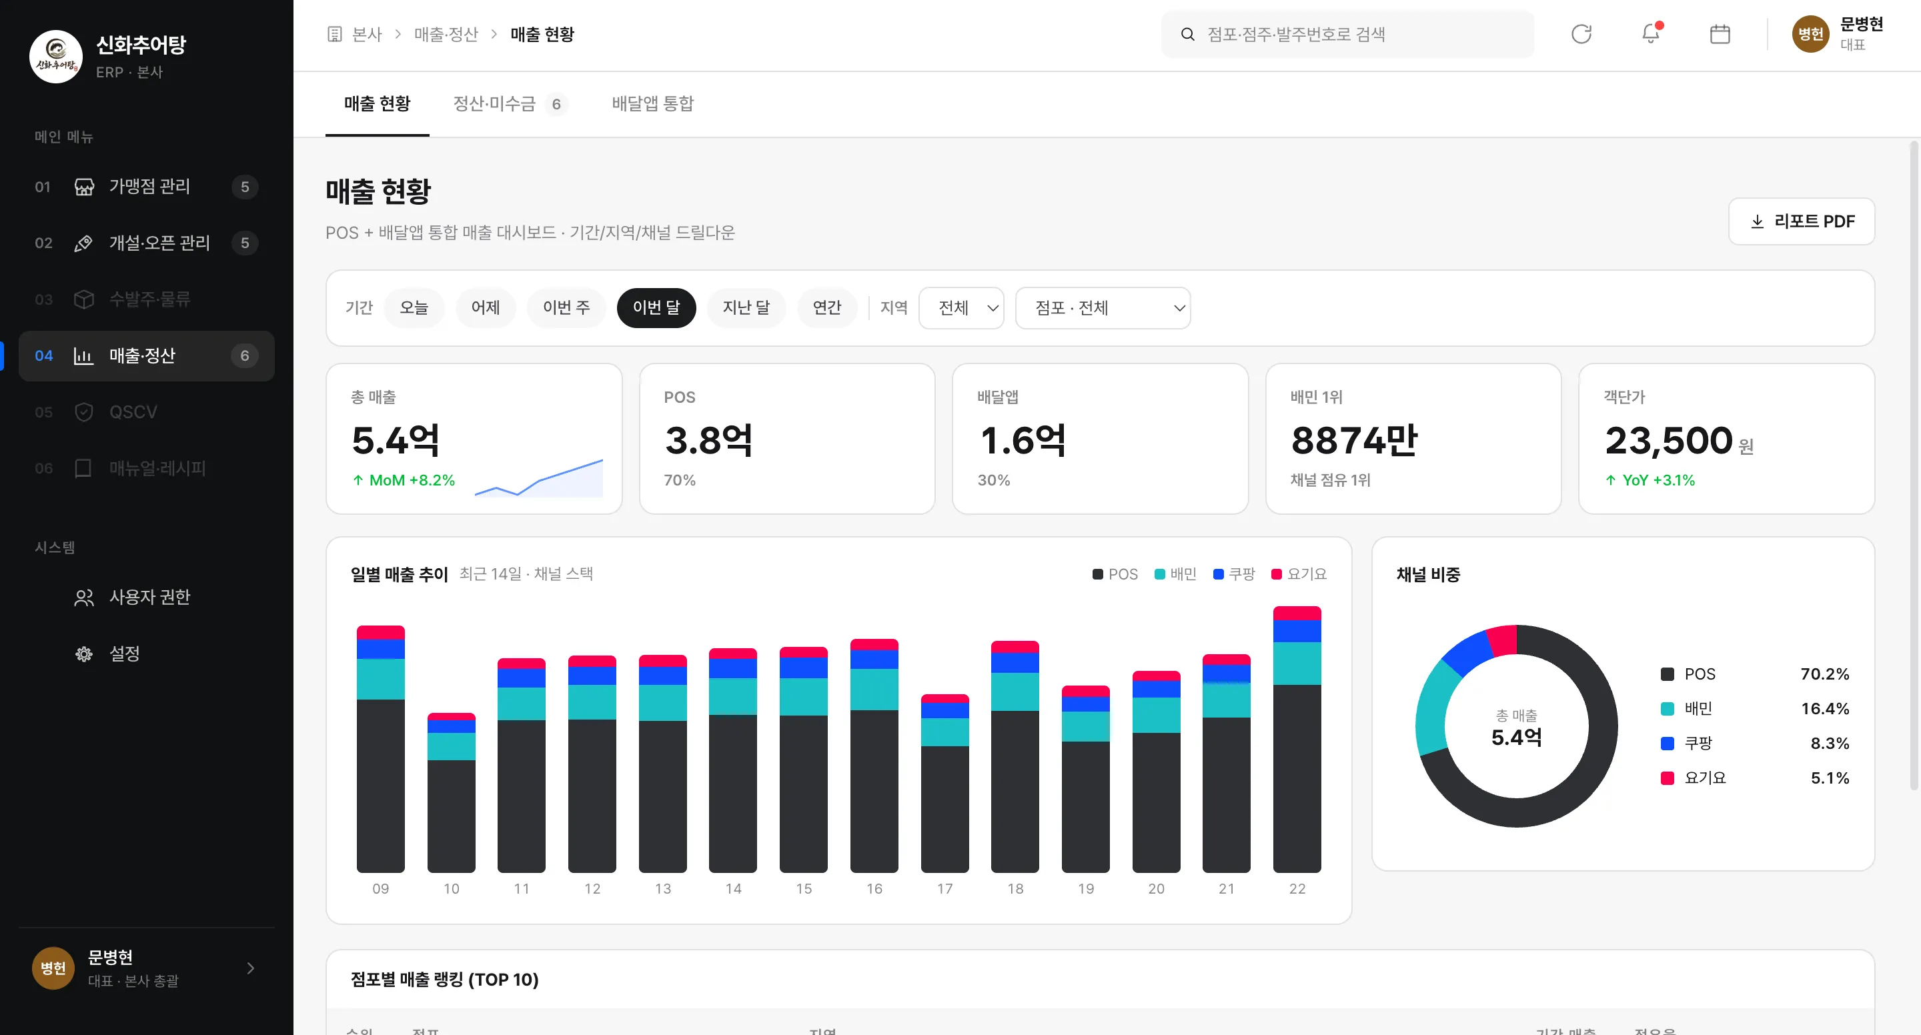This screenshot has height=1035, width=1921.
Task: Click the bar for day 10
Action: click(451, 793)
